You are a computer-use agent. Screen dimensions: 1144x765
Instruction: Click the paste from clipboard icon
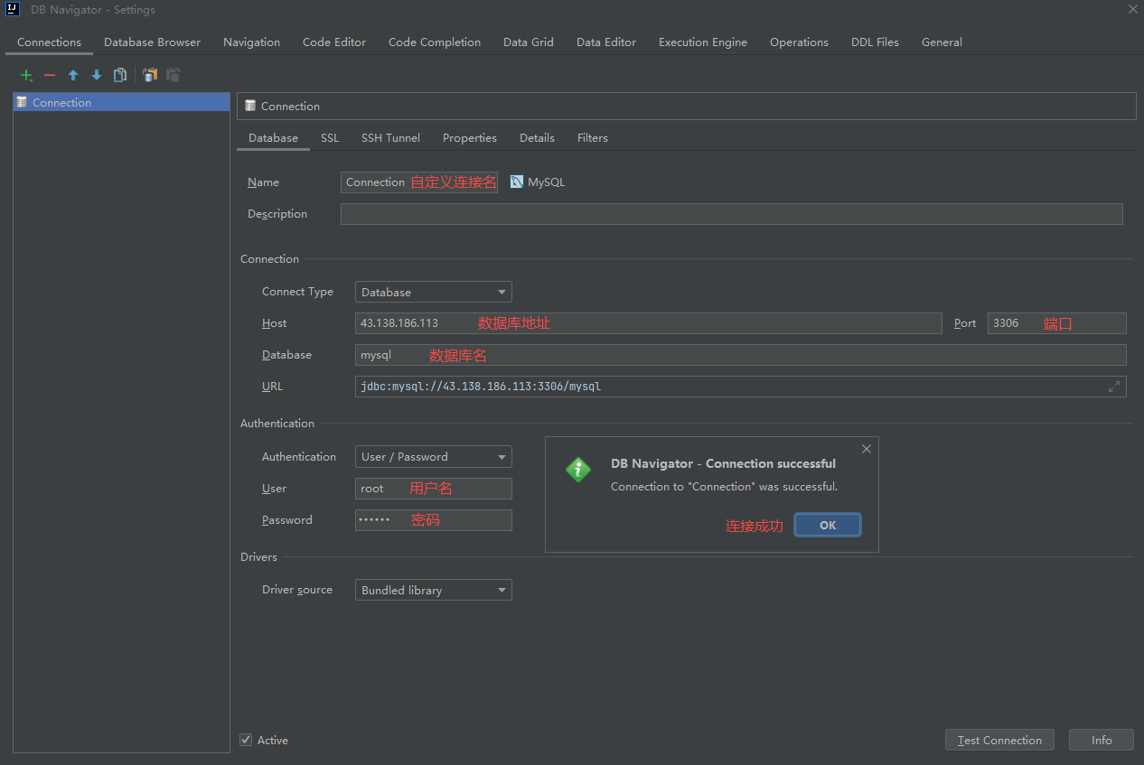173,75
